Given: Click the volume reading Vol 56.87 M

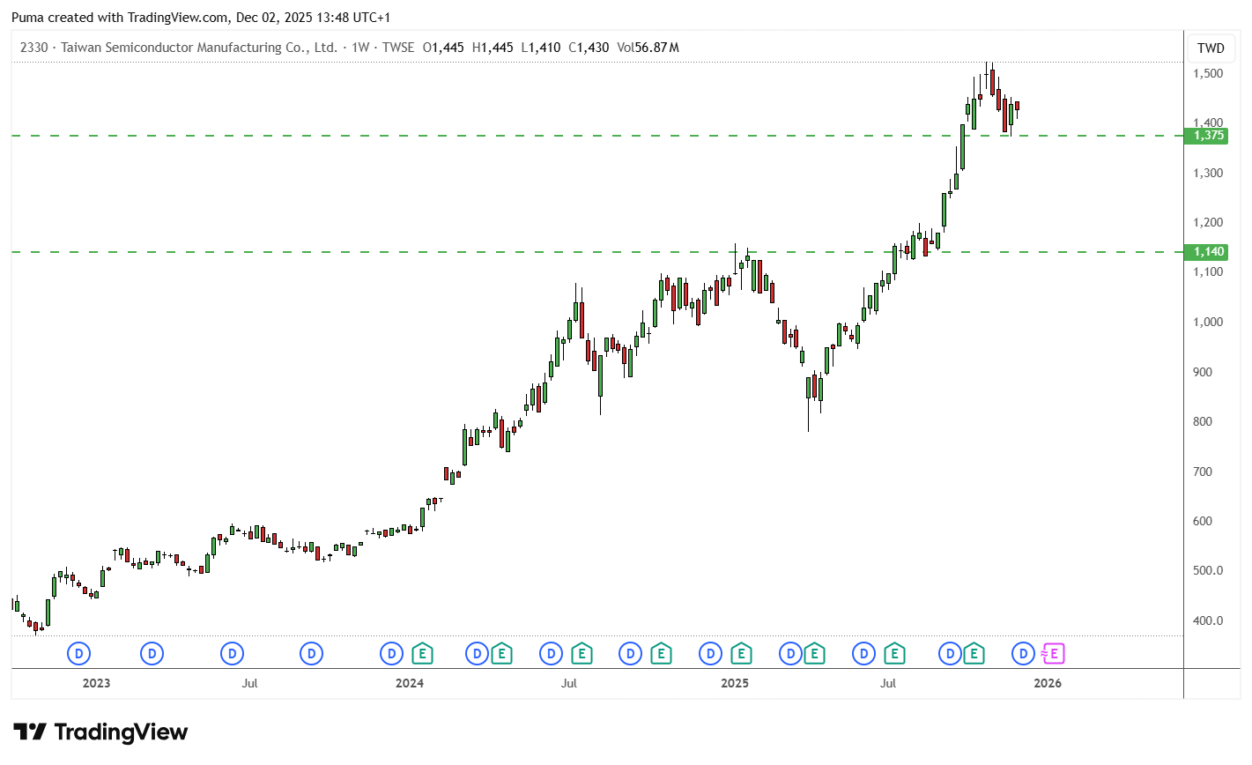Looking at the screenshot, I should coord(648,48).
